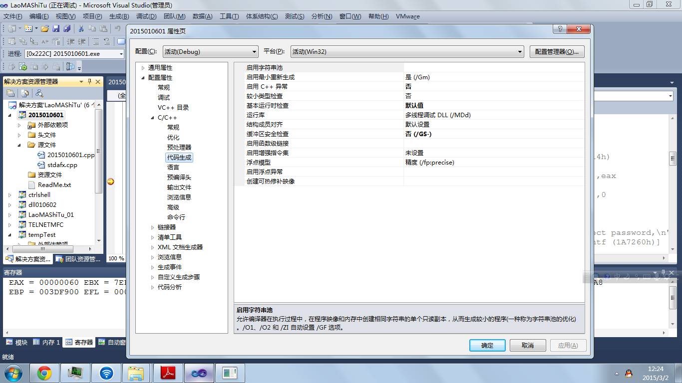Select VC++ 目录 in the property tree

click(173, 108)
